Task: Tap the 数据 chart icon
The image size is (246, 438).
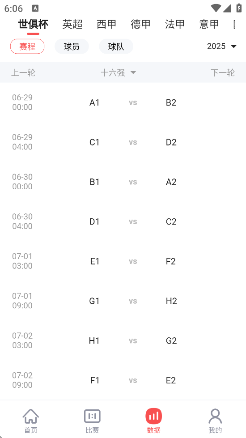Action: point(153,416)
